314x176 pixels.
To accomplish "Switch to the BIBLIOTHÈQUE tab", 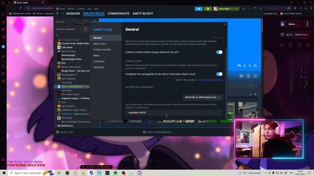I will tap(94, 13).
